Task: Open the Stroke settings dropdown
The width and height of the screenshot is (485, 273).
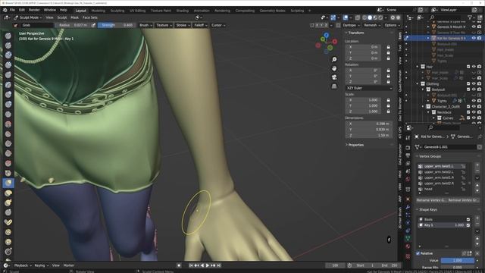Action: pyautogui.click(x=183, y=25)
